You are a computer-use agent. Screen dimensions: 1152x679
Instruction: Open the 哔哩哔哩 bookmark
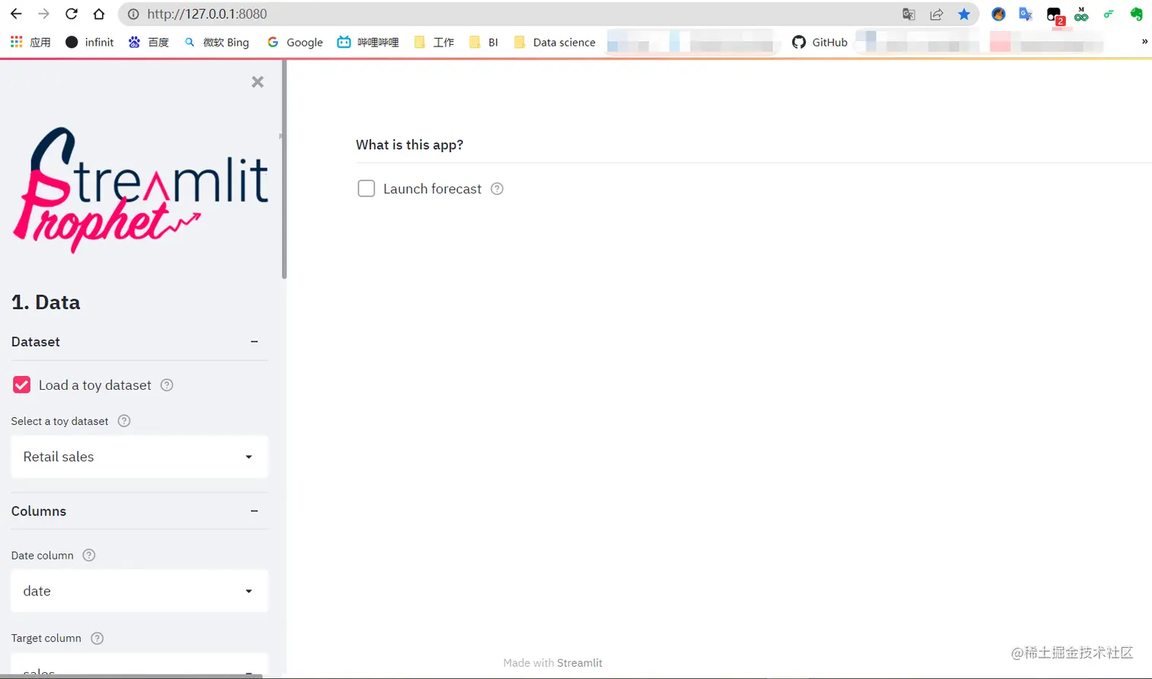click(x=368, y=42)
